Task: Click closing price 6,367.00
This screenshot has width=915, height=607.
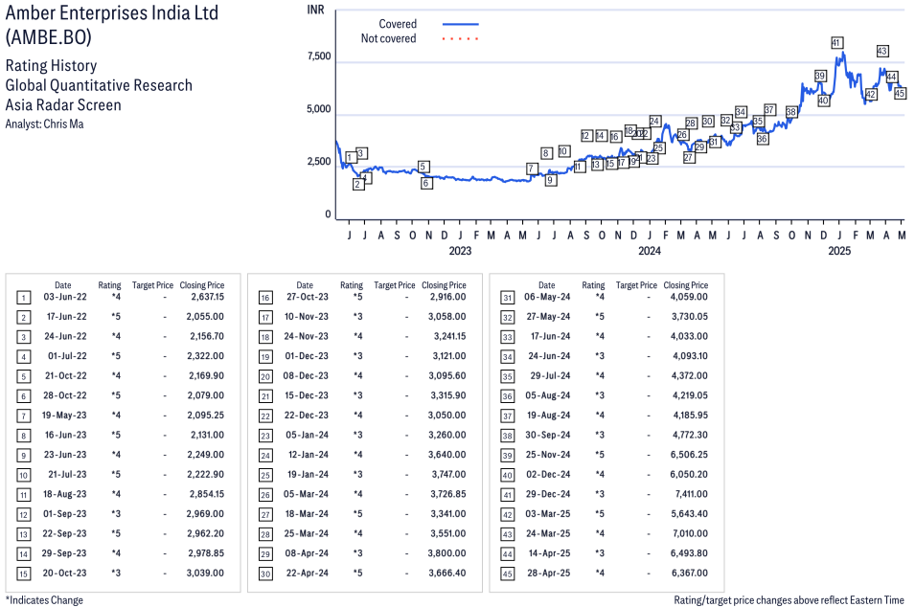Action: tap(689, 573)
